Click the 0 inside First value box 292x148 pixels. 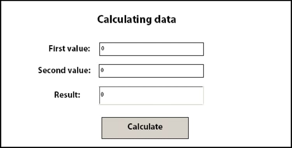click(103, 48)
